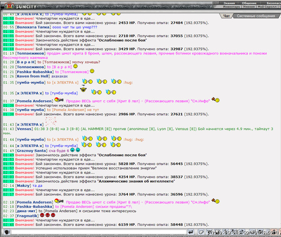Clear chat with the eraser icon
The height and width of the screenshot is (237, 281).
(x=201, y=232)
